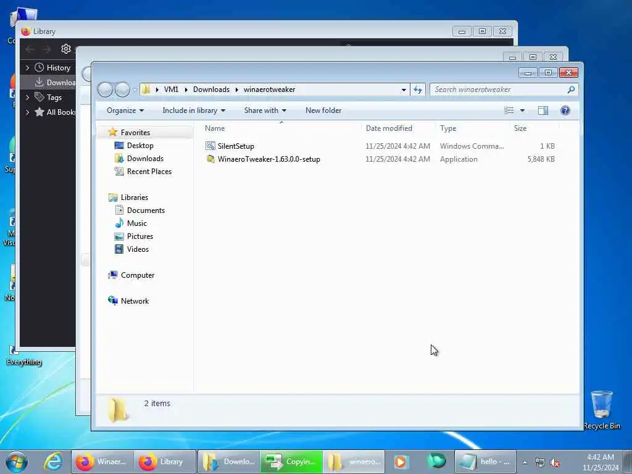This screenshot has width=632, height=474.
Task: Open the view options dropdown arrow
Action: pos(522,110)
